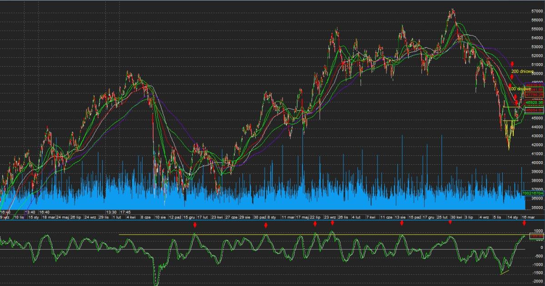545x286 pixels.
Task: Click the green 46920.36 price label
Action: click(x=534, y=103)
